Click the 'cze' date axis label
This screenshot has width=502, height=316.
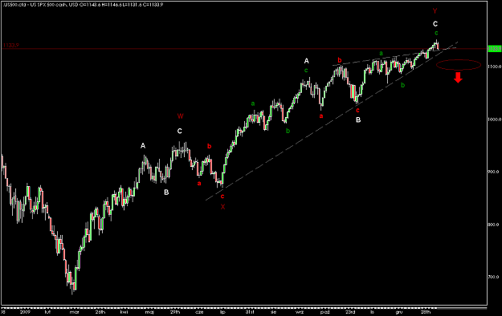[x=199, y=312]
